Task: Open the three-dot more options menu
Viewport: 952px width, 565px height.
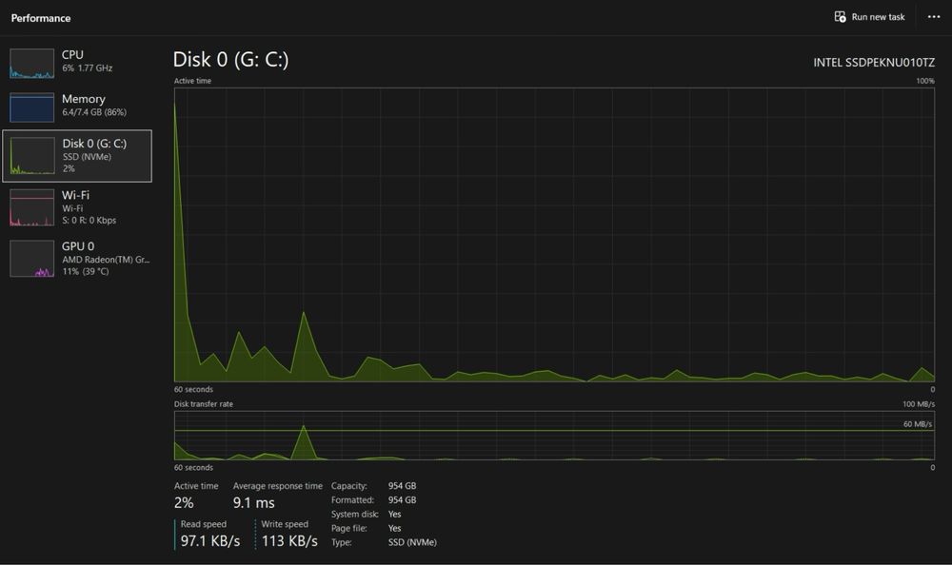Action: [934, 17]
